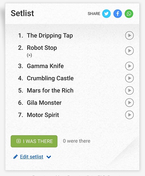
Task: Open the Gamma Knife song title
Action: (45, 66)
